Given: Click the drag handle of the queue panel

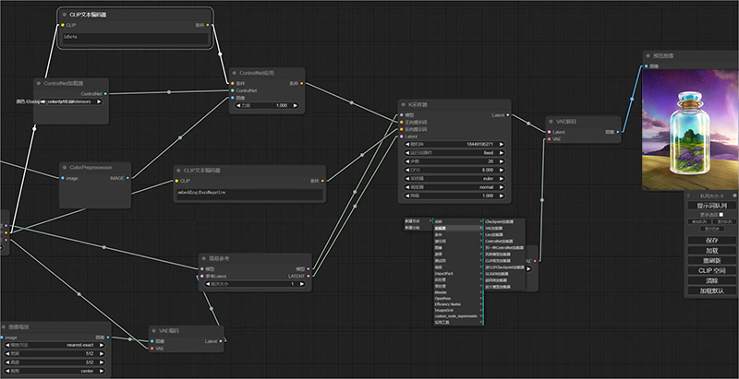Looking at the screenshot, I should tap(688, 195).
